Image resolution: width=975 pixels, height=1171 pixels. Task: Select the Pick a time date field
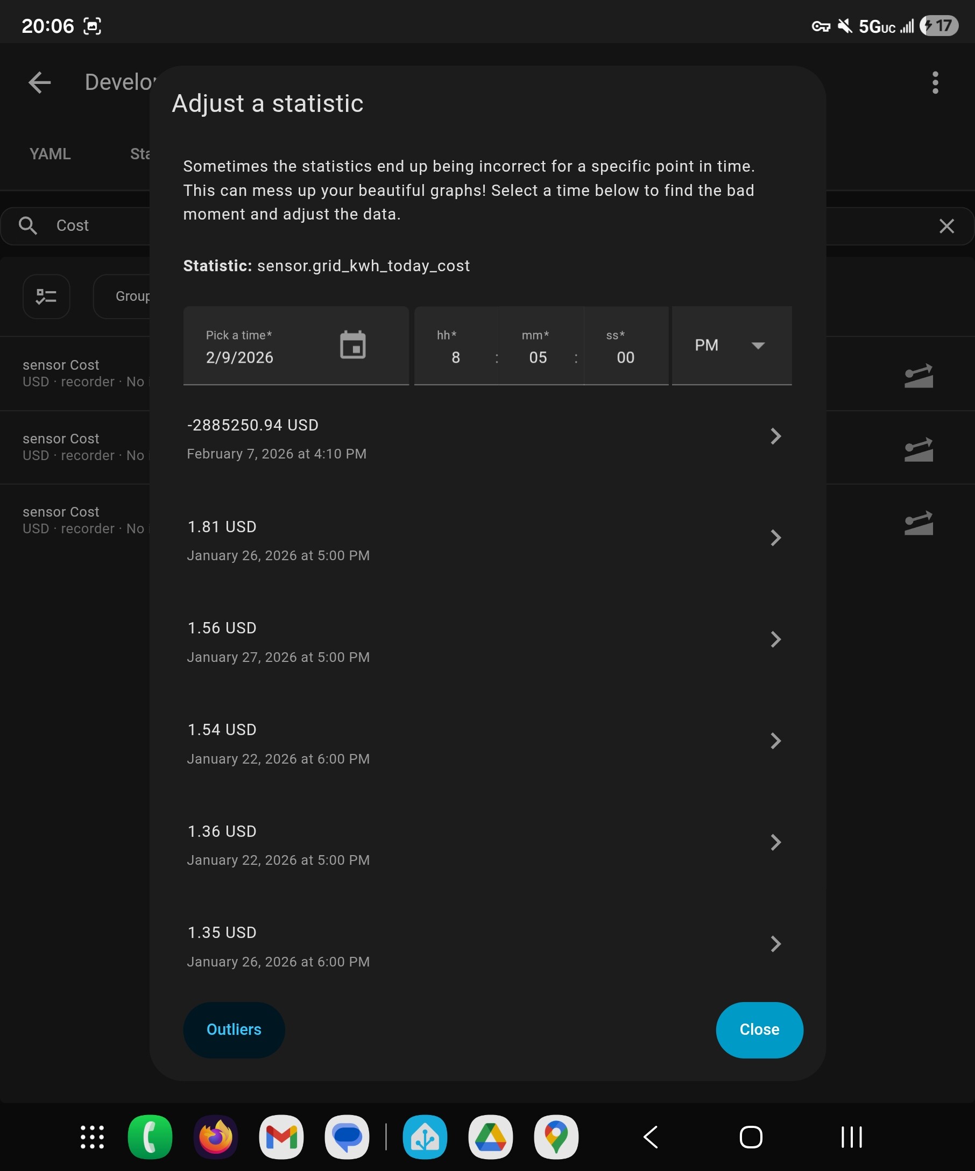pyautogui.click(x=296, y=345)
